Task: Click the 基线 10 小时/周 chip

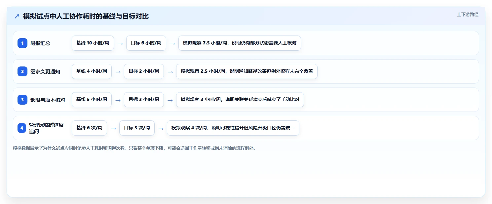Action: pyautogui.click(x=93, y=43)
